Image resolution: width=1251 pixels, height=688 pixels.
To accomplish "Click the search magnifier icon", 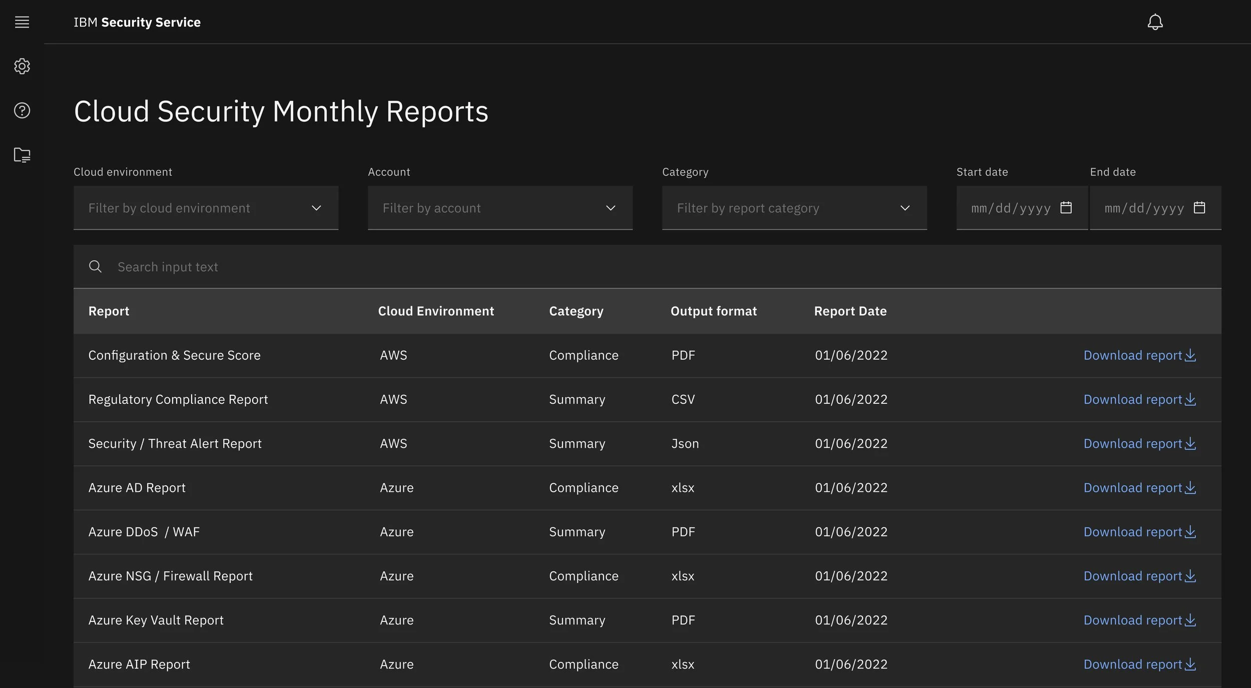I will (x=95, y=267).
